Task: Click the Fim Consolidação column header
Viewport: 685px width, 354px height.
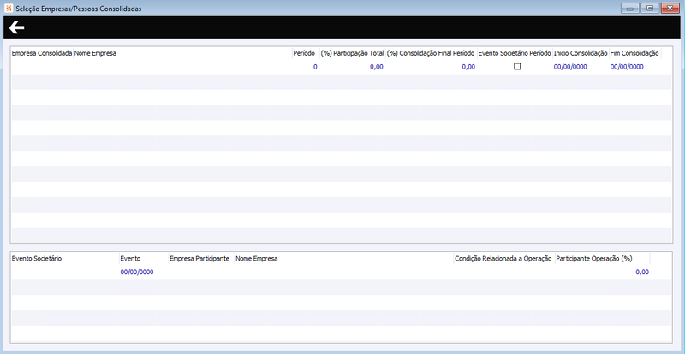Action: [634, 53]
